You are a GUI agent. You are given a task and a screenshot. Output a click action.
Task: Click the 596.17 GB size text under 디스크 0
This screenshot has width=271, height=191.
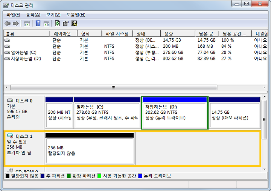tap(17, 111)
